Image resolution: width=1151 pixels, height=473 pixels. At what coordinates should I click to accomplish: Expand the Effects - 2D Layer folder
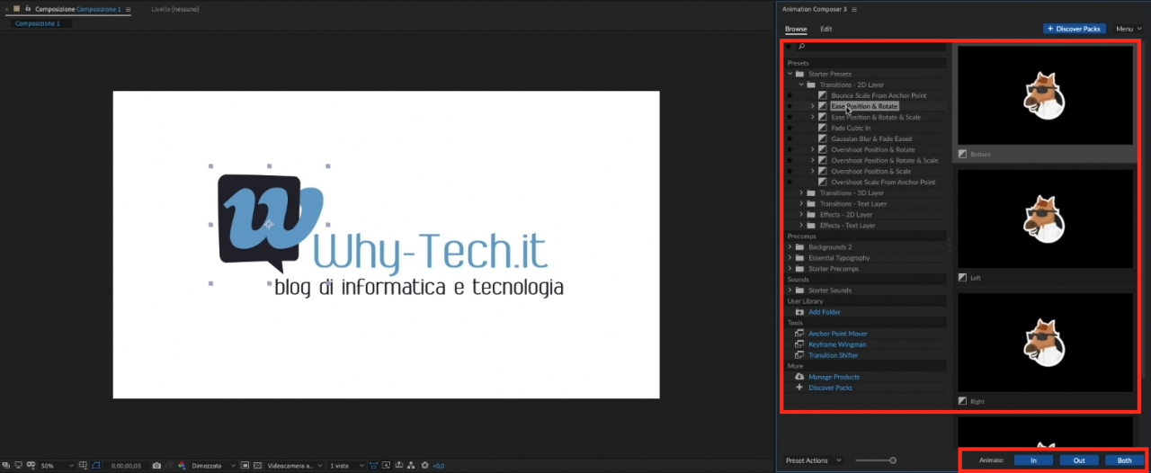(x=801, y=214)
